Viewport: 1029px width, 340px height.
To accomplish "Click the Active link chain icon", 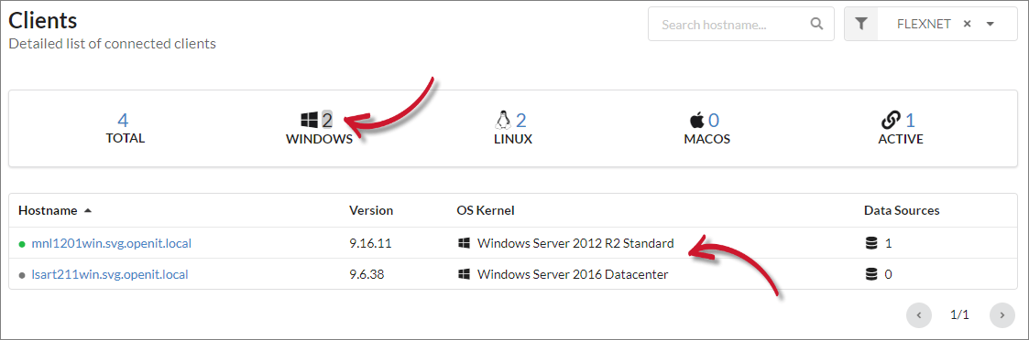I will 891,120.
